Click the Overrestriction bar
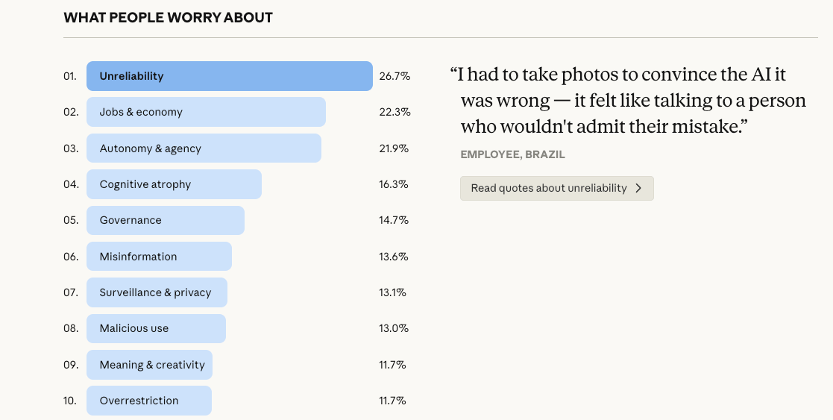The height and width of the screenshot is (420, 833). coord(148,401)
